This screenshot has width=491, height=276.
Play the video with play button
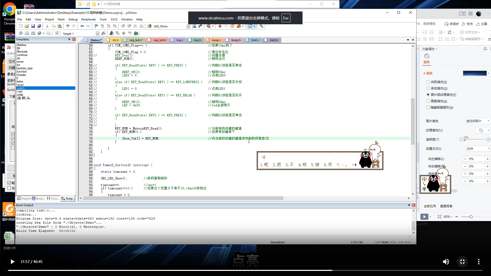coord(12,261)
